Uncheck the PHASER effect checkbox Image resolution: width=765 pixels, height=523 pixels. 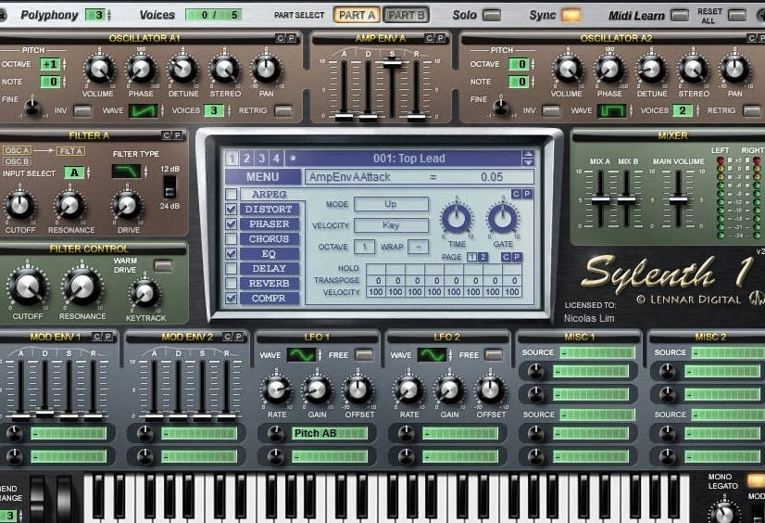coord(232,223)
